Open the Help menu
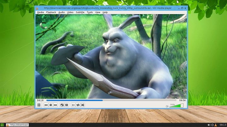The height and width of the screenshot is (127, 227). point(105,12)
